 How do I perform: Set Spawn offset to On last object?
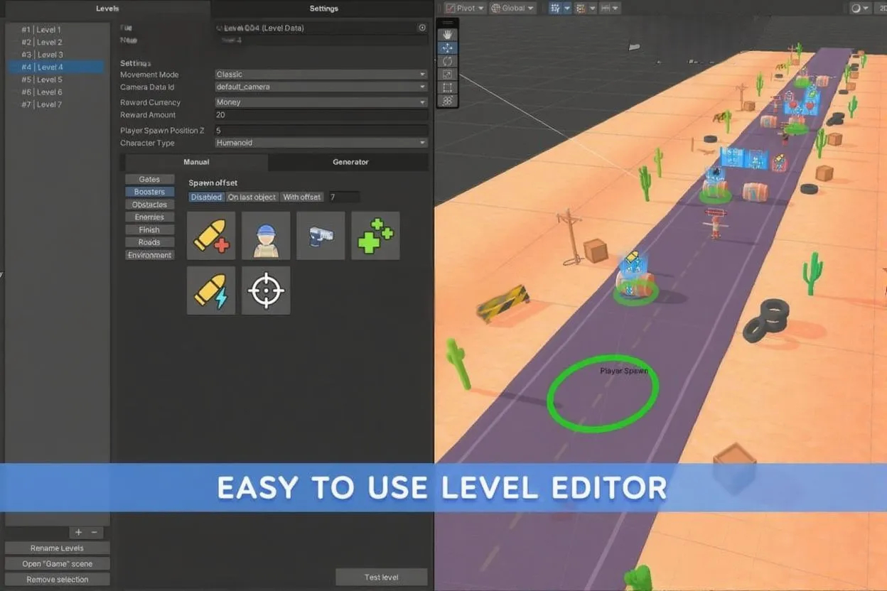tap(252, 197)
